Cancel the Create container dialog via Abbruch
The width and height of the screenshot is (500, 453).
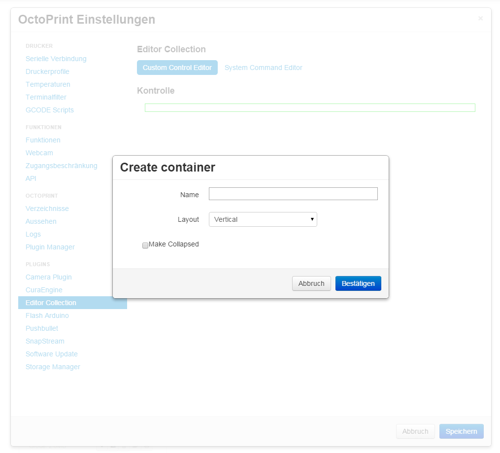click(311, 283)
